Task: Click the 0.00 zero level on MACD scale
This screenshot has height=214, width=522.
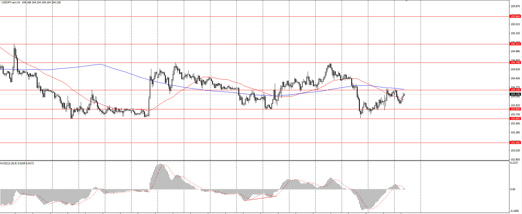Action: (x=513, y=189)
